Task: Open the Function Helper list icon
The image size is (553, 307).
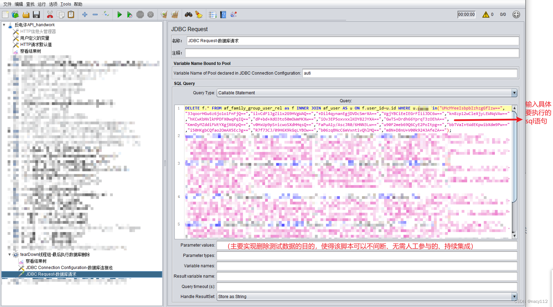Action: pyautogui.click(x=212, y=15)
